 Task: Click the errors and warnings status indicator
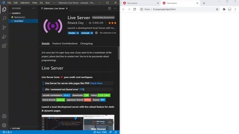pyautogui.click(x=7, y=132)
